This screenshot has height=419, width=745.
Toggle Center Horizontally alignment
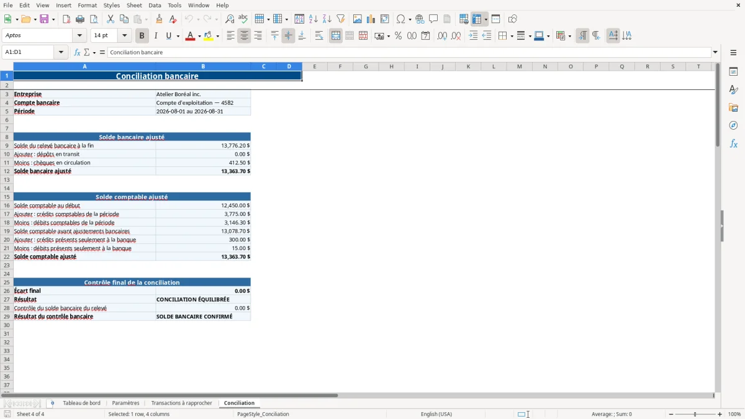coord(245,36)
